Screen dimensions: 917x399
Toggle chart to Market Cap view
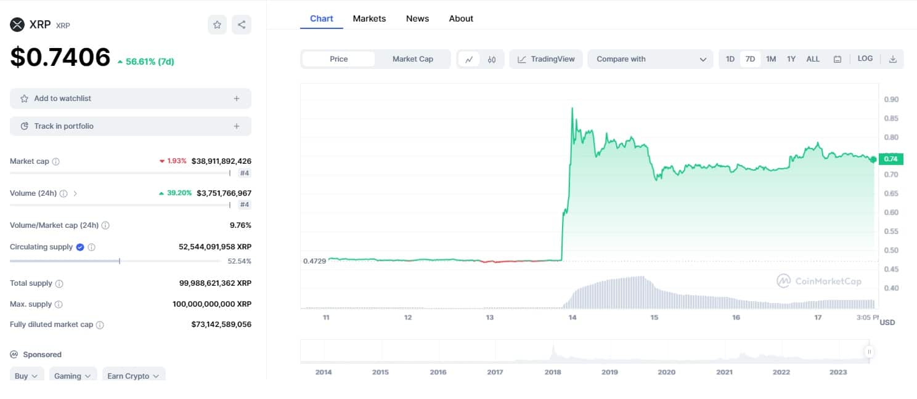click(413, 59)
